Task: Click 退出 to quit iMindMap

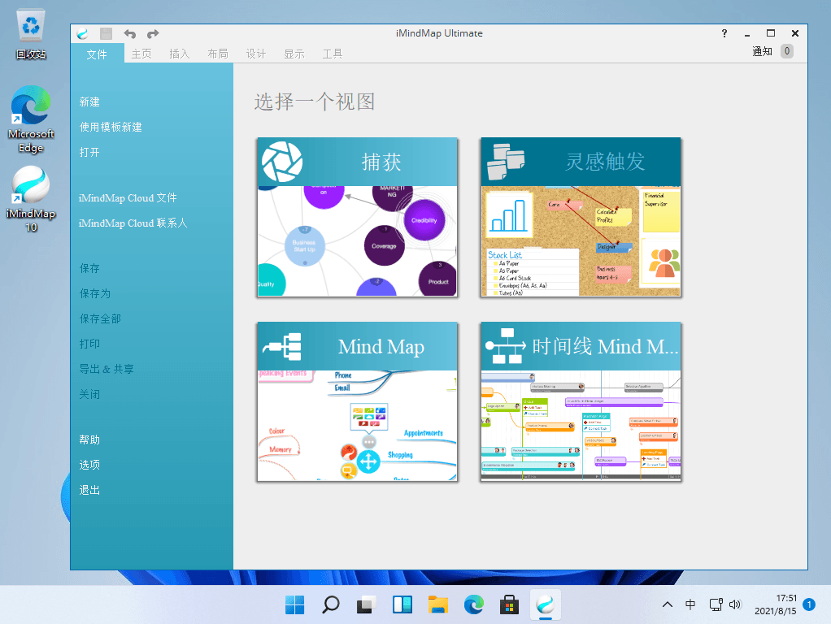Action: click(x=89, y=490)
